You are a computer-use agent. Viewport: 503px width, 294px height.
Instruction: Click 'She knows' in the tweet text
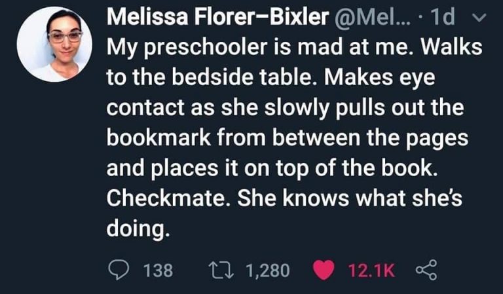(x=281, y=200)
